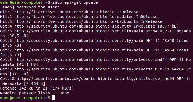Click the Hit:3 bionic-backports InRelease URL

(56, 21)
